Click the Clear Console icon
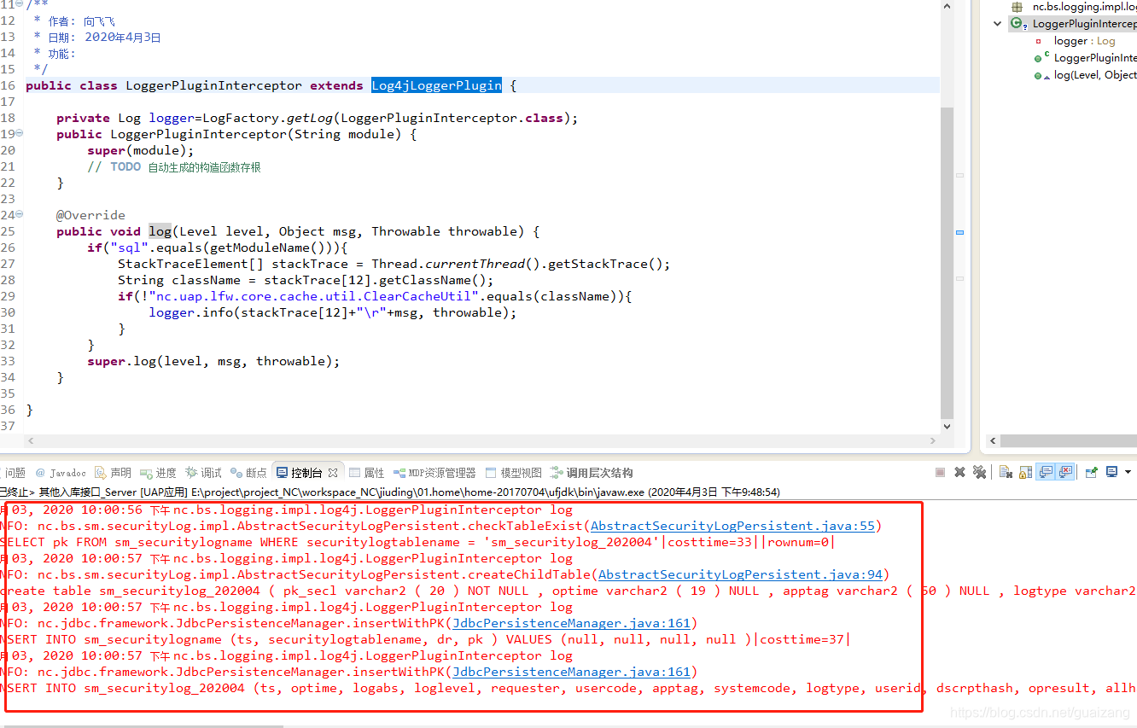This screenshot has width=1137, height=728. point(1006,472)
